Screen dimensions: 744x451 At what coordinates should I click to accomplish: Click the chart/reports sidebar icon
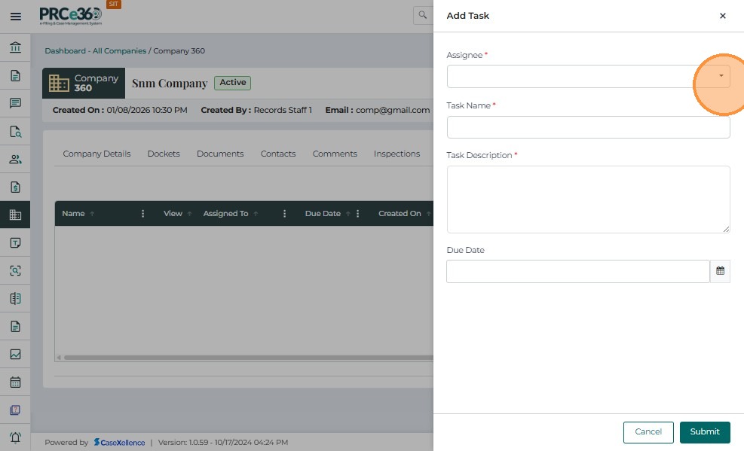[15, 354]
